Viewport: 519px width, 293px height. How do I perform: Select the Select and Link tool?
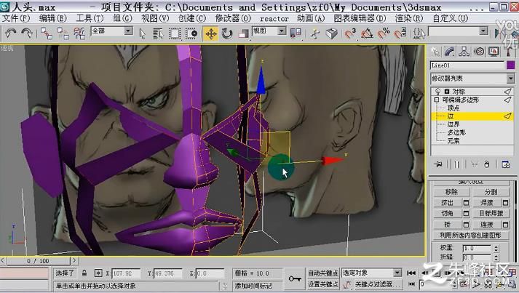pyautogui.click(x=47, y=33)
